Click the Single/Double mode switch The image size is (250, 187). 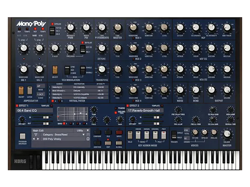coord(83,70)
